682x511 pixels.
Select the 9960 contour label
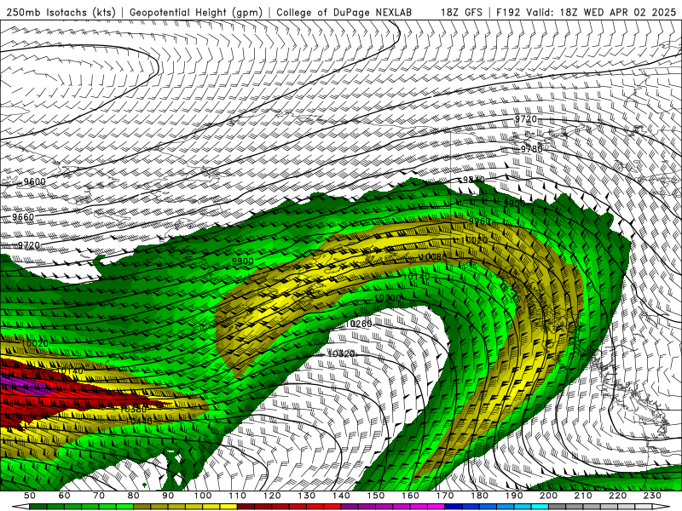point(480,221)
